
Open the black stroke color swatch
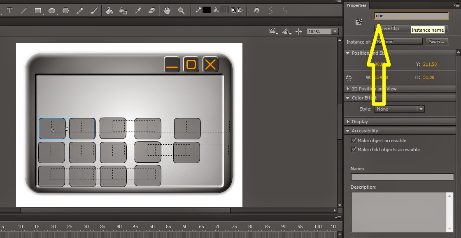coord(206,10)
